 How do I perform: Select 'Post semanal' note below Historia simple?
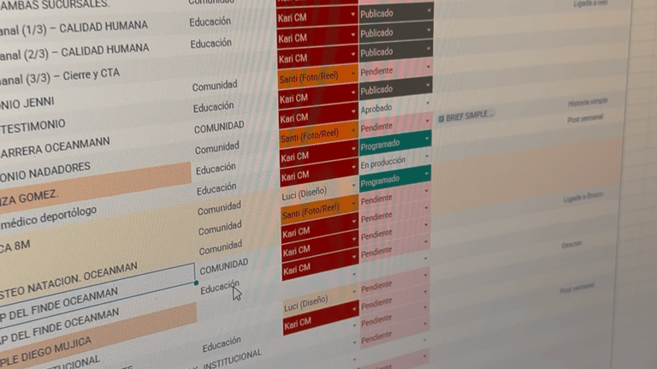point(585,118)
